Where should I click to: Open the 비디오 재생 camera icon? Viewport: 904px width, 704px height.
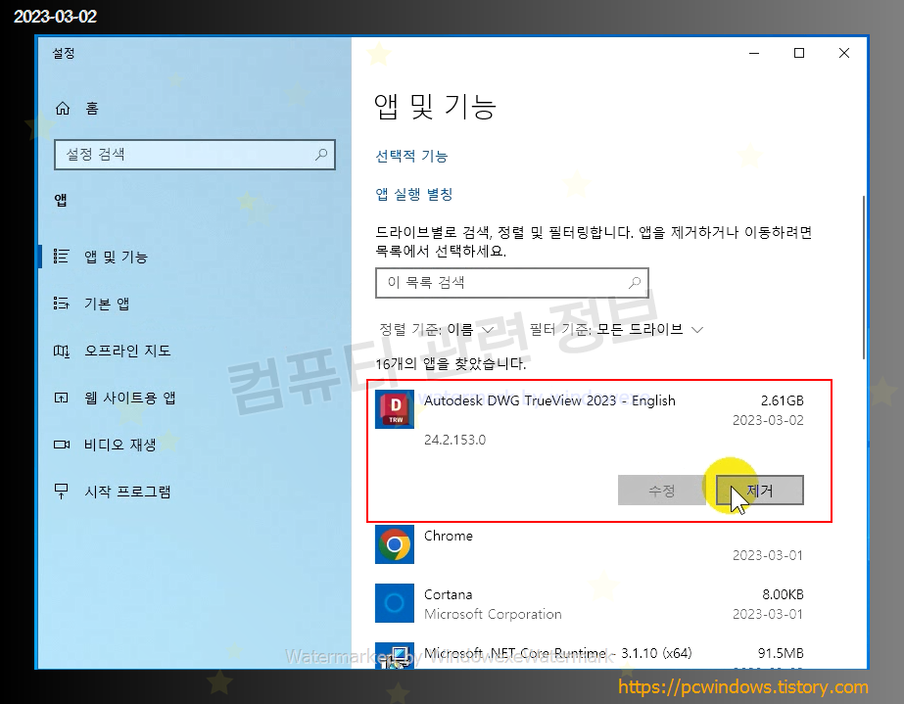coord(61,445)
